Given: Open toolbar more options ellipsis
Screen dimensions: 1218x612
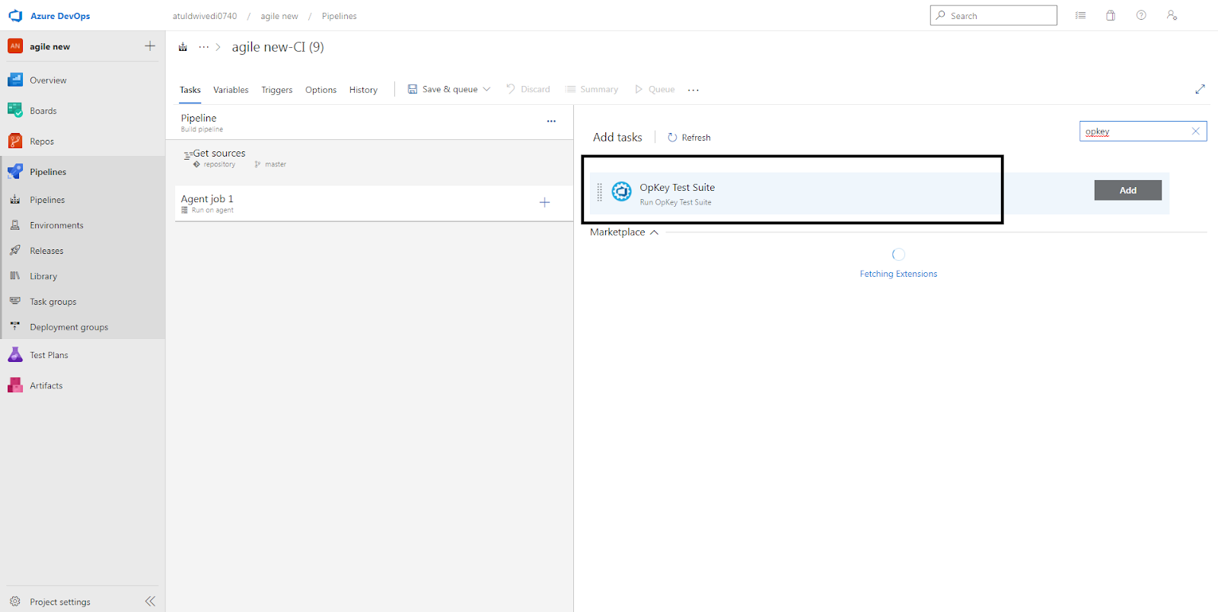Looking at the screenshot, I should pyautogui.click(x=693, y=90).
